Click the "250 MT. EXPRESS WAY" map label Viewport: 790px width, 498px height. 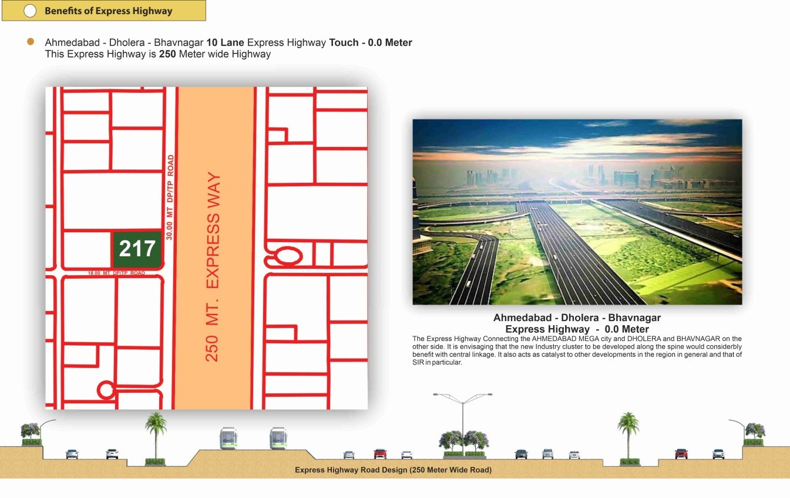coord(214,267)
